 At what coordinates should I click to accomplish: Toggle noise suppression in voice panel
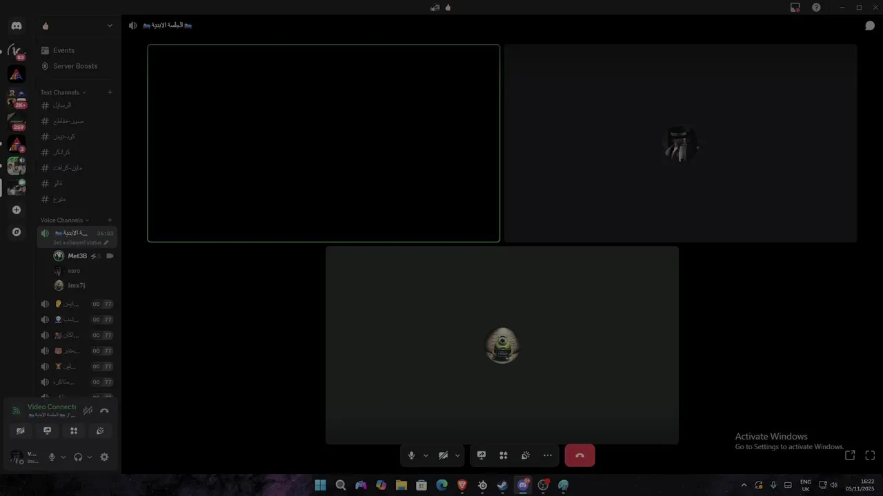pos(88,411)
